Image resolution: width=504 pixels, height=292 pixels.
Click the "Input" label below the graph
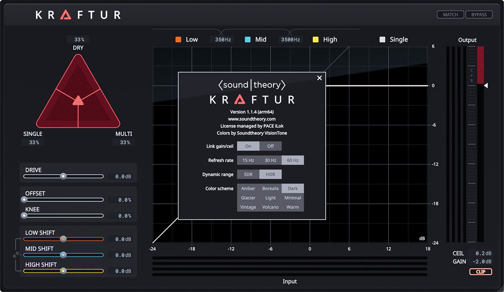tap(290, 281)
